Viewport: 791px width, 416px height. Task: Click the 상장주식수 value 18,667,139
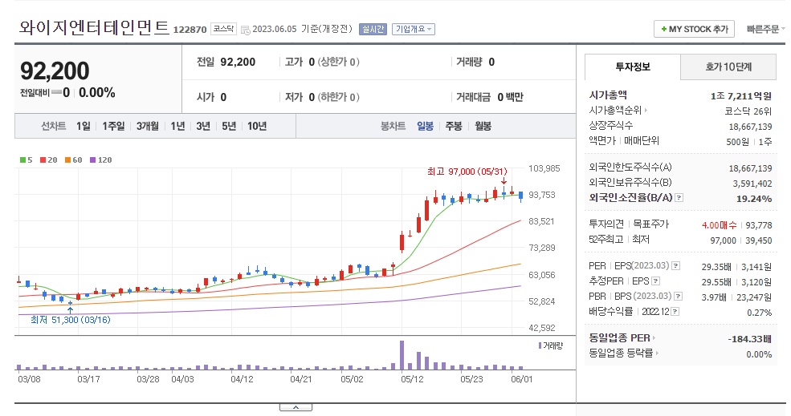[x=750, y=127]
